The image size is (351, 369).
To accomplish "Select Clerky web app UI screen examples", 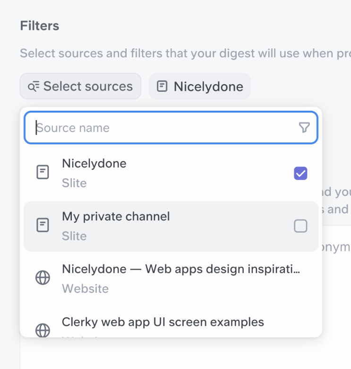I will click(x=163, y=322).
